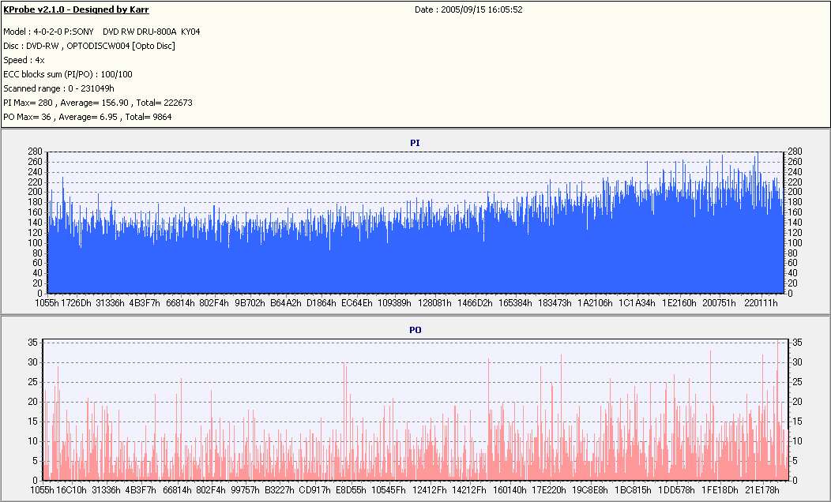Click the Disc DVD-RW OPTODISCW004 line
831x502 pixels.
tap(89, 46)
